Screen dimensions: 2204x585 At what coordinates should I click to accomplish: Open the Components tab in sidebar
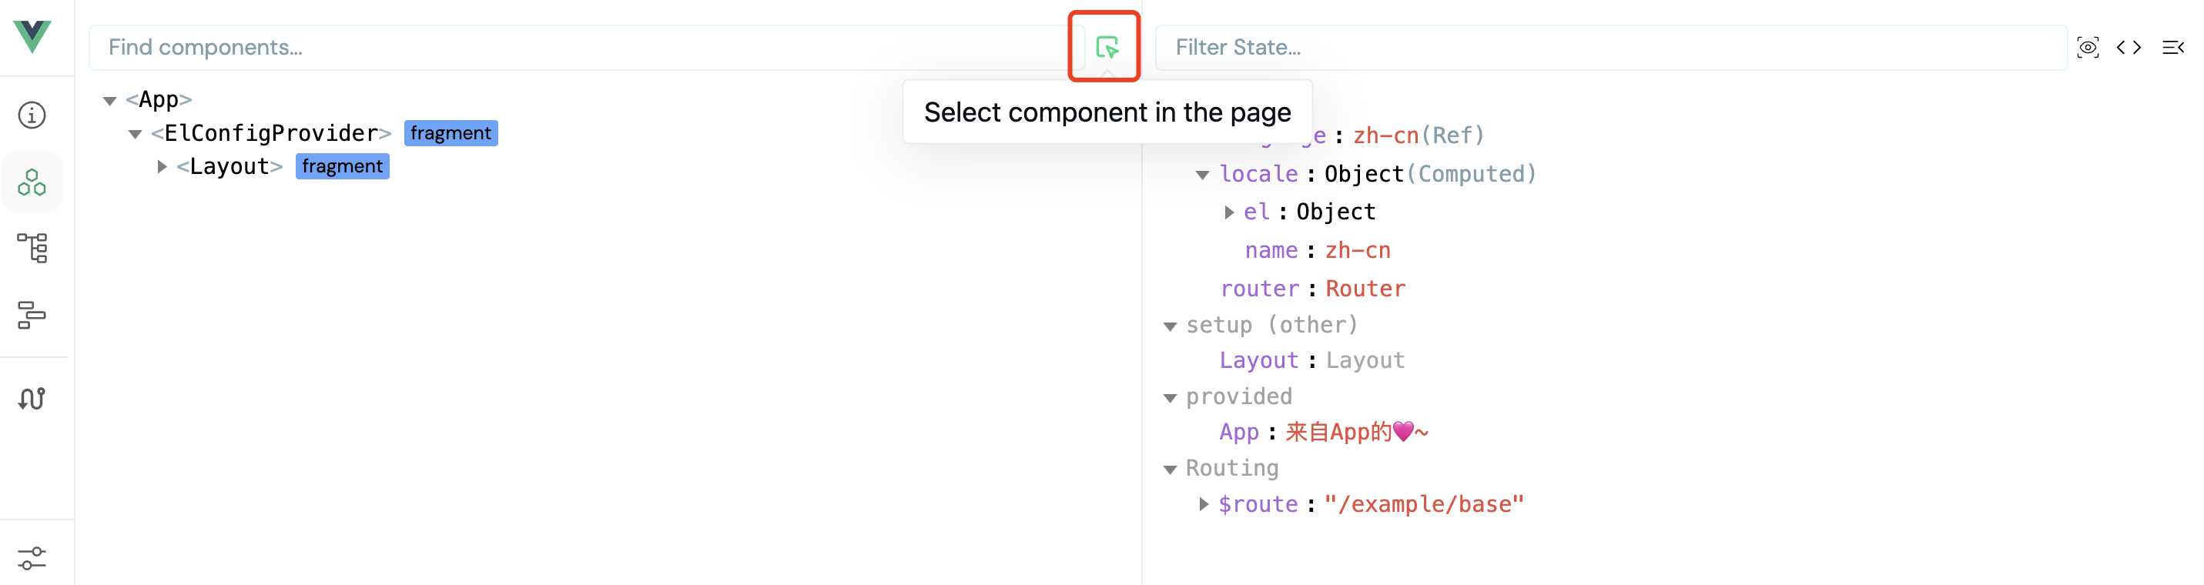pos(32,182)
